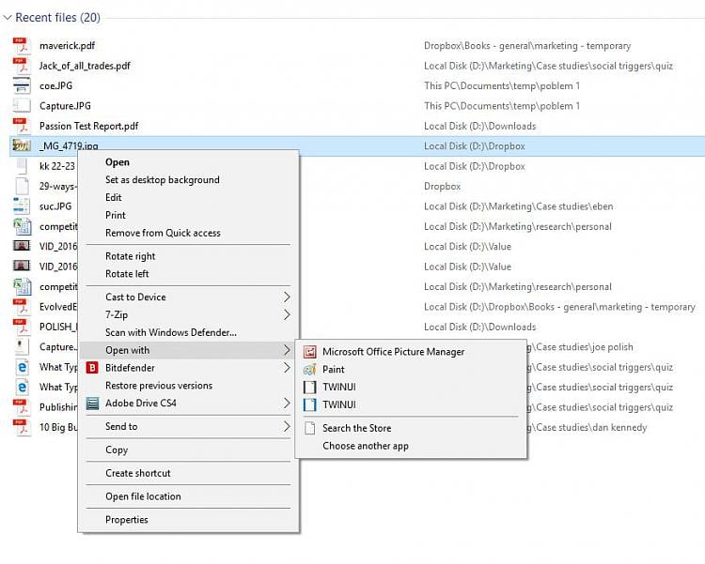705x564 pixels.
Task: Click Remove from Quick access
Action: [163, 234]
